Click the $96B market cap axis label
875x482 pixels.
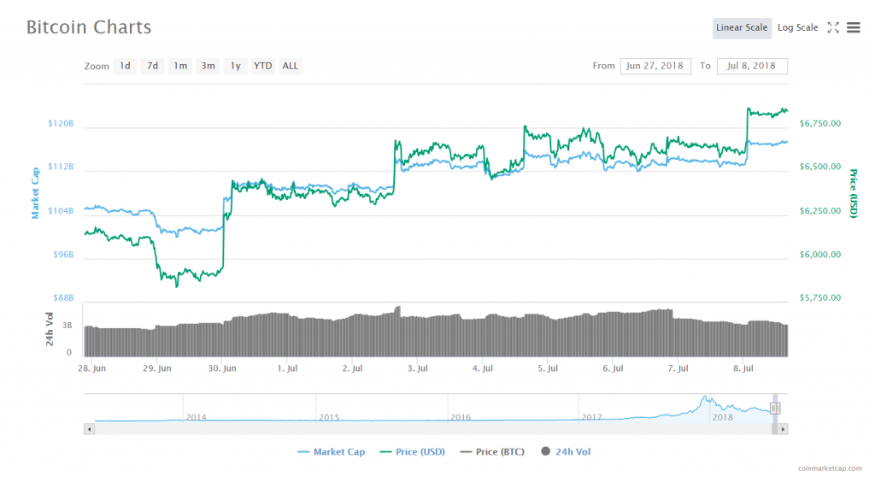63,255
